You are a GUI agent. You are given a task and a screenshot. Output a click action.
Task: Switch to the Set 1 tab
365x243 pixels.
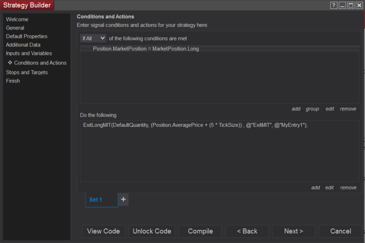pos(96,200)
